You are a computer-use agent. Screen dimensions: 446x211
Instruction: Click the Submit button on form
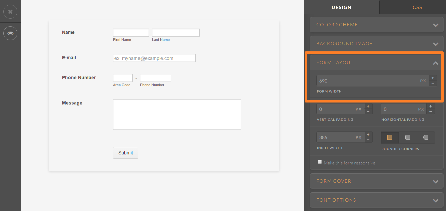[x=125, y=153]
